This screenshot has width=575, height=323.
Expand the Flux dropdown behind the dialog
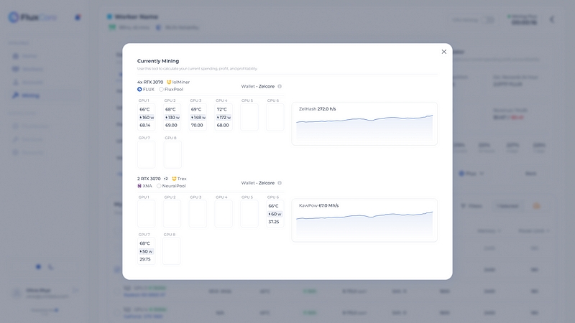pyautogui.click(x=471, y=174)
